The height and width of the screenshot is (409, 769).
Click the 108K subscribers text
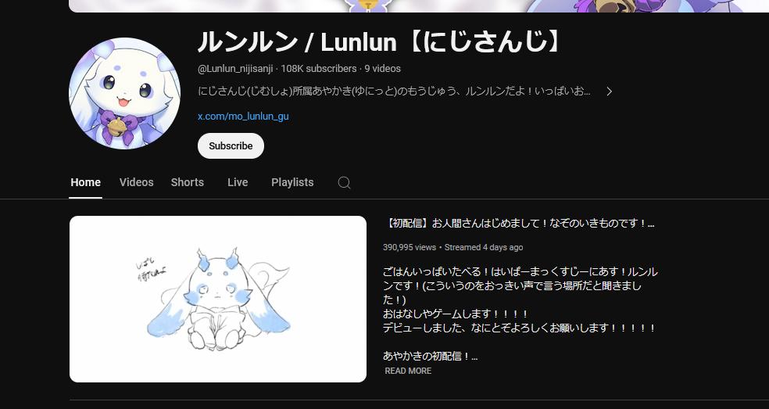[x=319, y=69]
